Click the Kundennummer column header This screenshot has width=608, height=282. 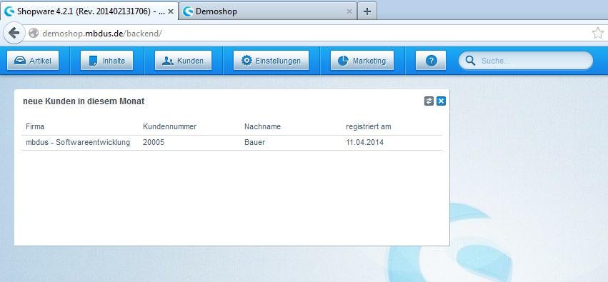(169, 126)
